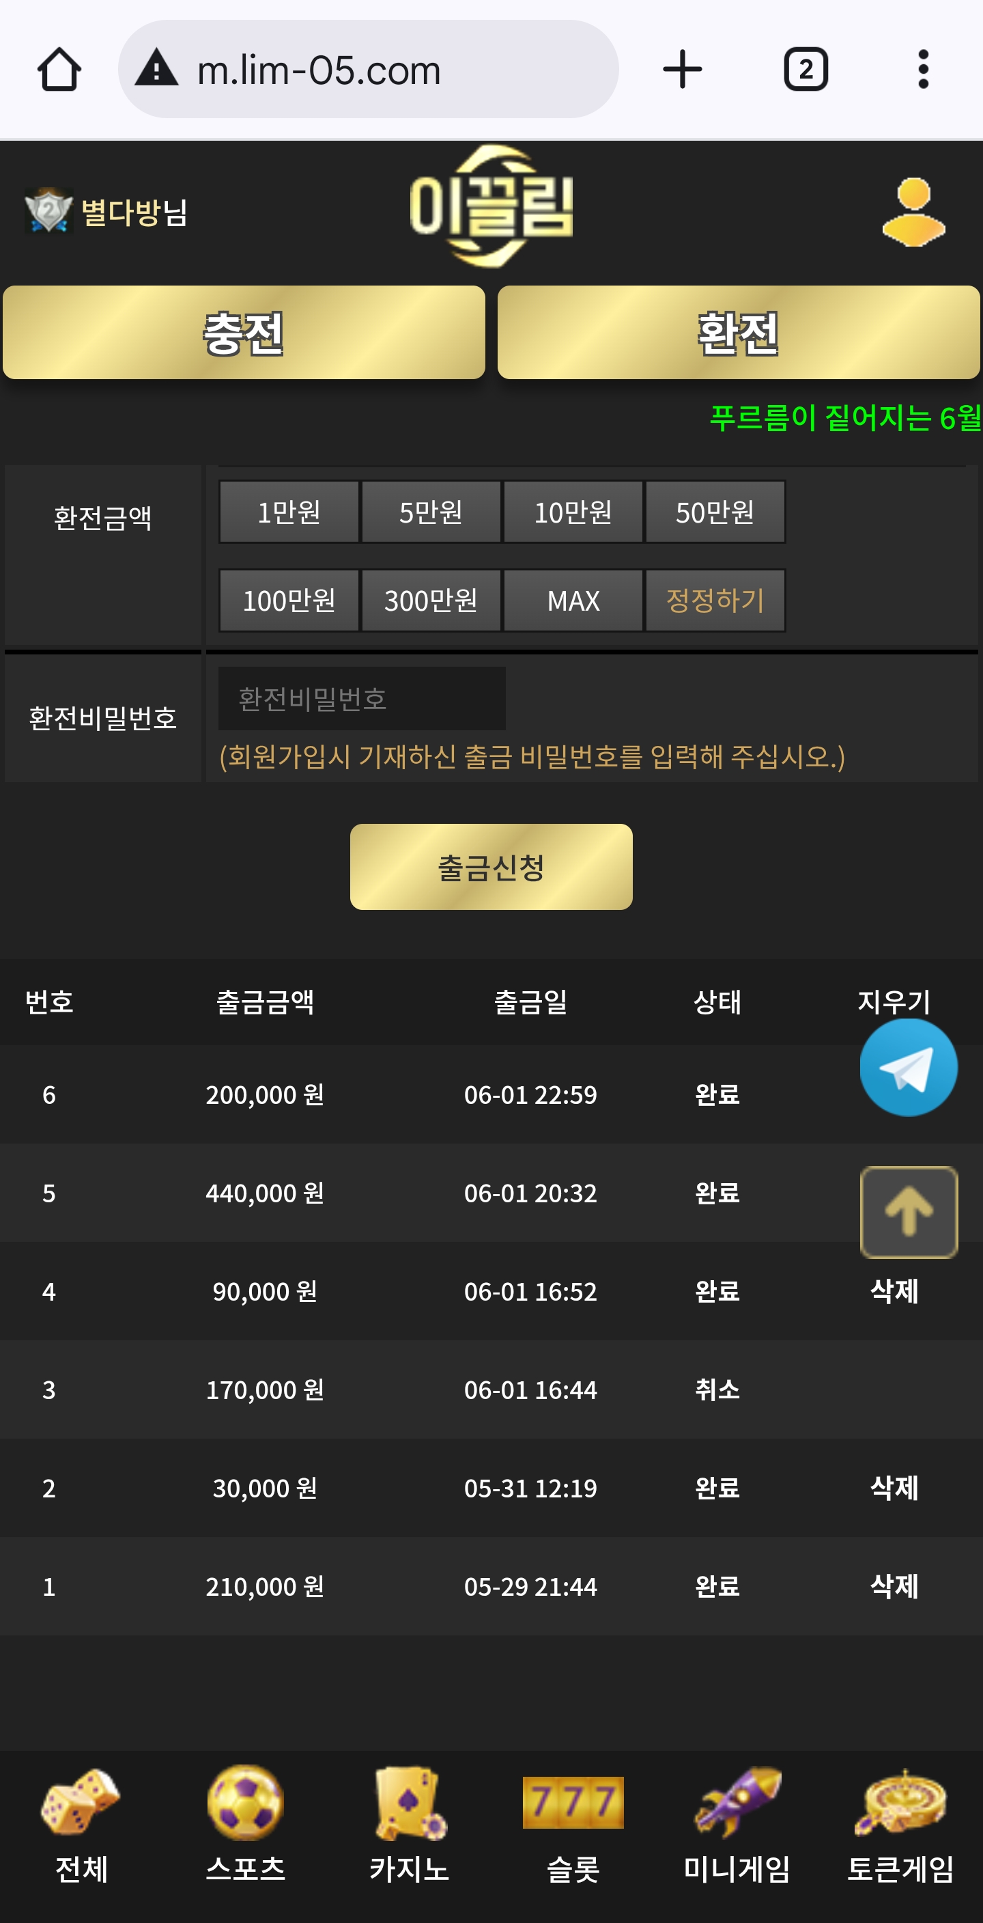Tap the yellow user profile icon
The width and height of the screenshot is (983, 1923).
pos(913,212)
